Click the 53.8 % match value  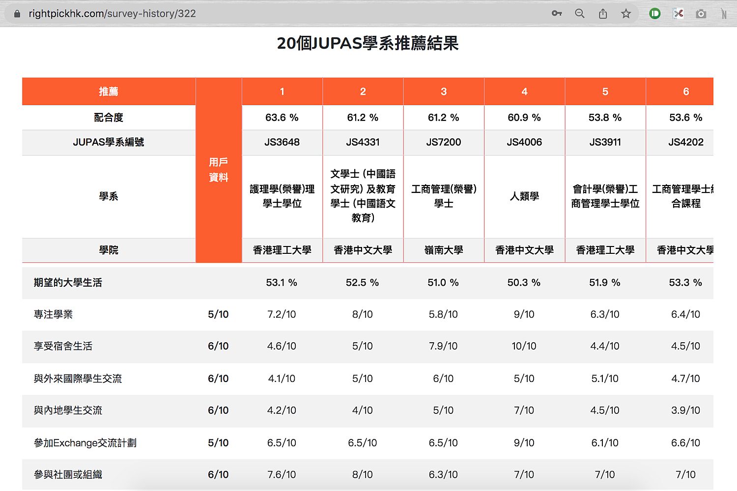(605, 118)
